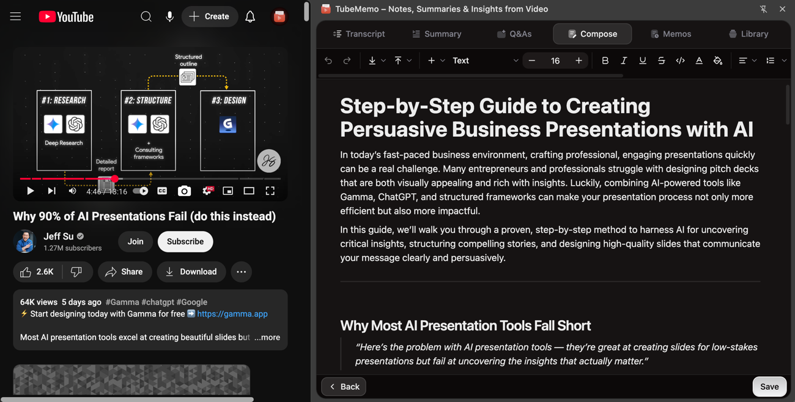
Task: Open more actions (three dots) menu
Action: pos(242,272)
